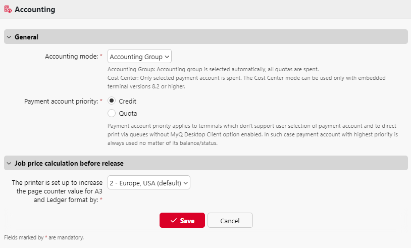Click the 'Accounting mode:' field label
The width and height of the screenshot is (411, 248).
pos(71,57)
